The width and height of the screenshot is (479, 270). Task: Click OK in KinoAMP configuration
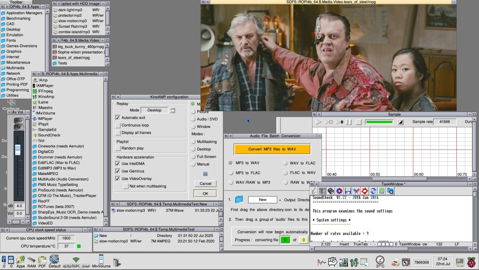[x=205, y=194]
